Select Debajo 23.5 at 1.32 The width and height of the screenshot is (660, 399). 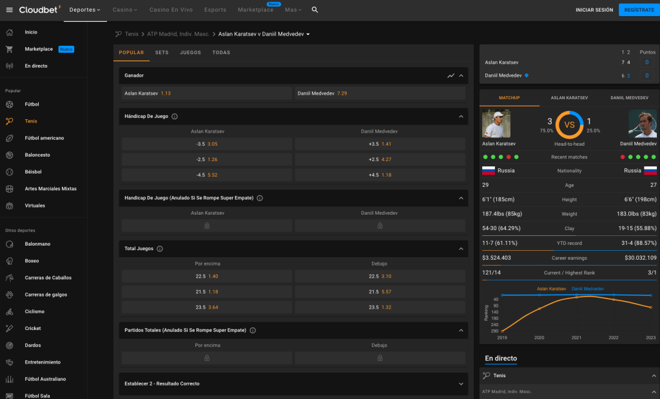[380, 307]
